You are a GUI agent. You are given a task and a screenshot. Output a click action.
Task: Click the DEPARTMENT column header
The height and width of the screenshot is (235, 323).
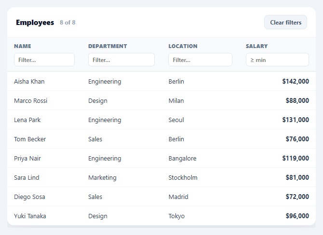(108, 46)
